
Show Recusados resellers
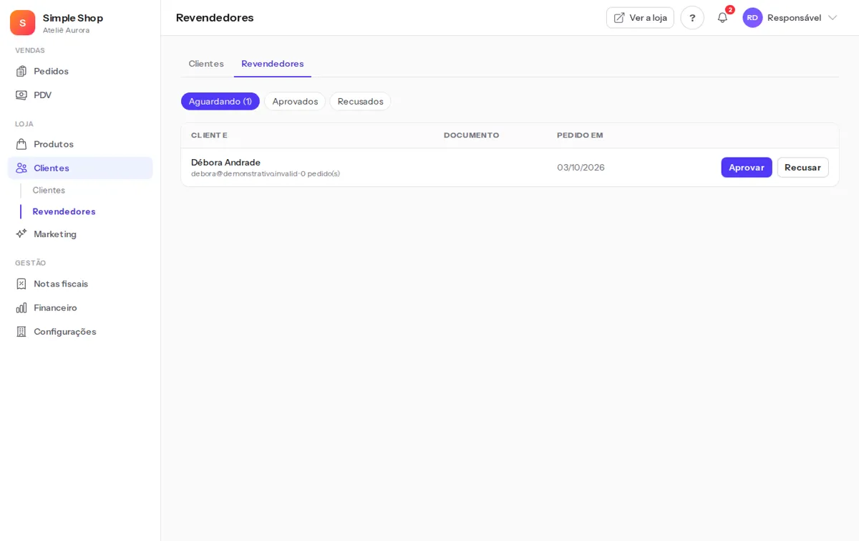coord(360,101)
